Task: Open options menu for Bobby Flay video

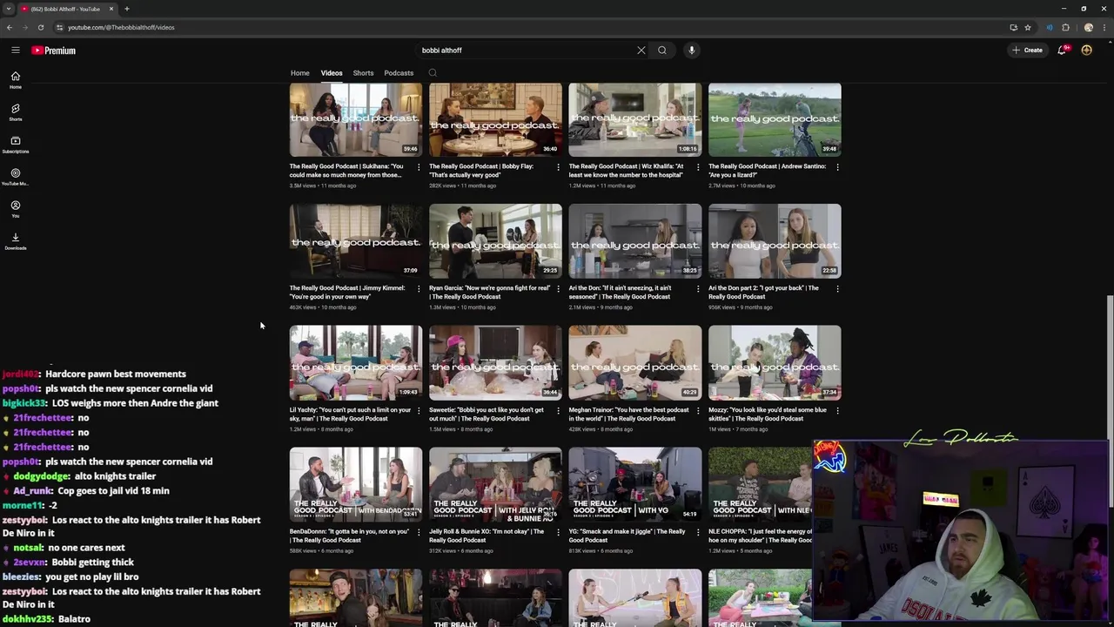Action: (x=559, y=166)
